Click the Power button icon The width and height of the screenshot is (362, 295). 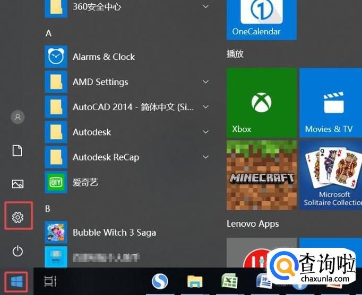tap(18, 251)
